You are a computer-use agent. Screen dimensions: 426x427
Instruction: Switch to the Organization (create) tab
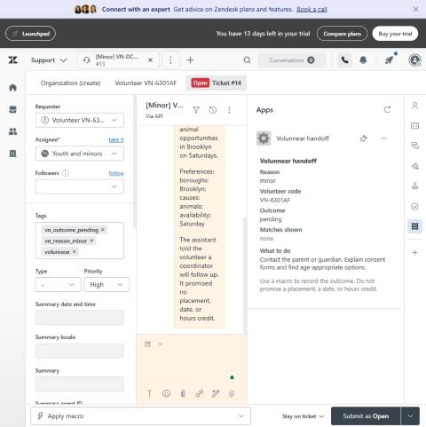coord(70,83)
